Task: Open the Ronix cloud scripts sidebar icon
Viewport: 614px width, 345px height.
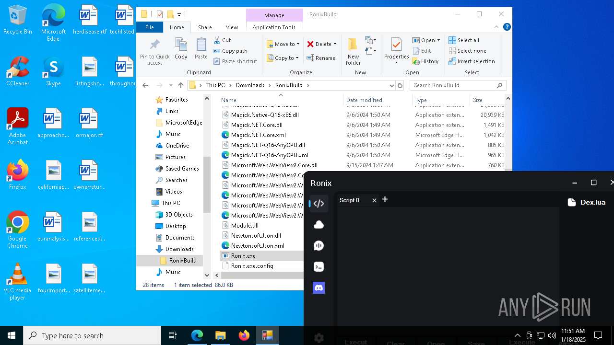Action: [319, 225]
